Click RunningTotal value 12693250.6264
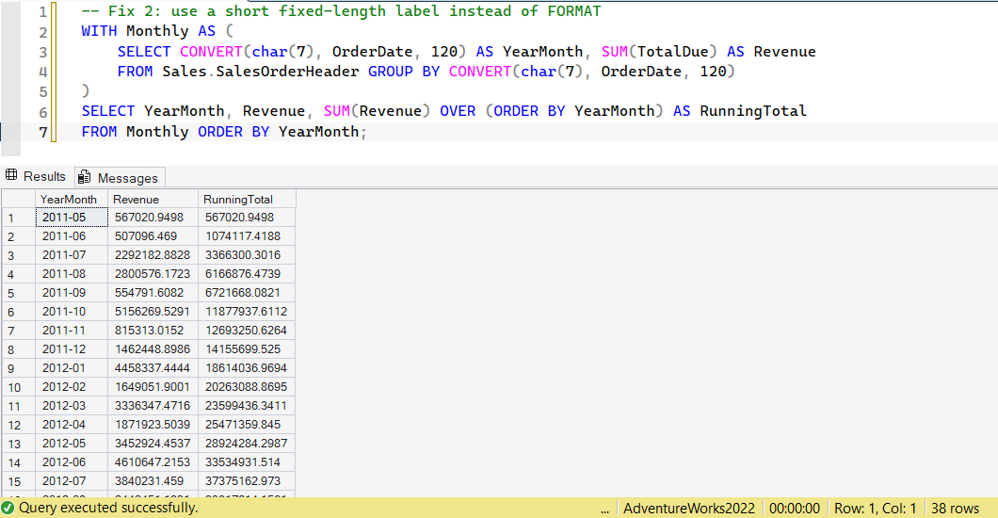The height and width of the screenshot is (518, 998). click(247, 331)
